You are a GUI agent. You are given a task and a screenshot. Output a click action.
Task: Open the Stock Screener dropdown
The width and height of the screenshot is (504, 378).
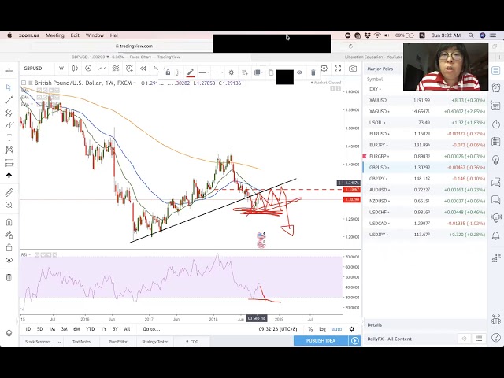tap(38, 341)
